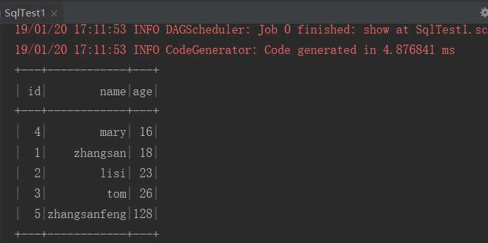This screenshot has height=243, width=488.
Task: Click the CodeGenerator log line
Action: tap(235, 50)
